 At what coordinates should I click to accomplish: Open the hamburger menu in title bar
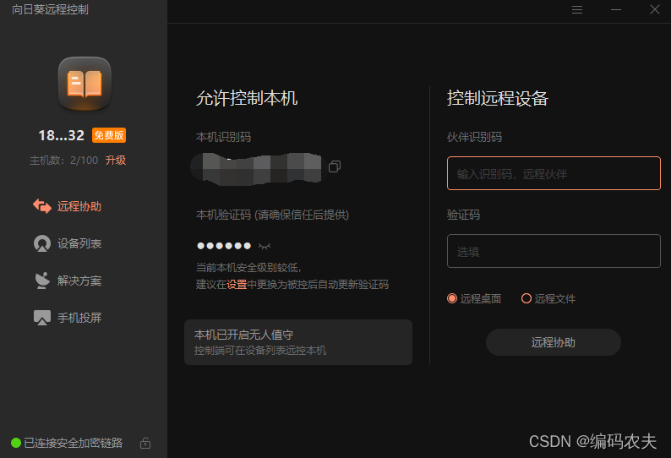[x=577, y=10]
